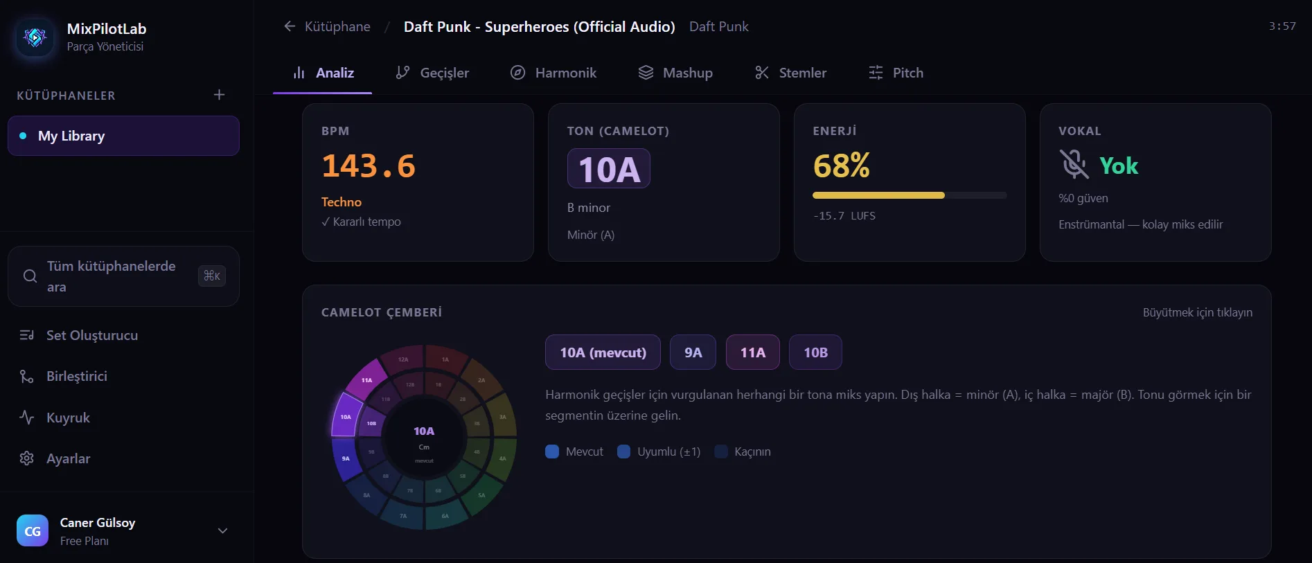Screen dimensions: 1312x563
Task: Click the 10A (mevcut) key chip
Action: click(x=603, y=352)
